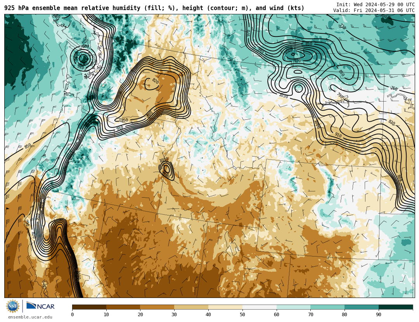Screen dimensions: 419x322
Task: Click the 820 contour label inside the closed height contour
Action: (x=156, y=80)
